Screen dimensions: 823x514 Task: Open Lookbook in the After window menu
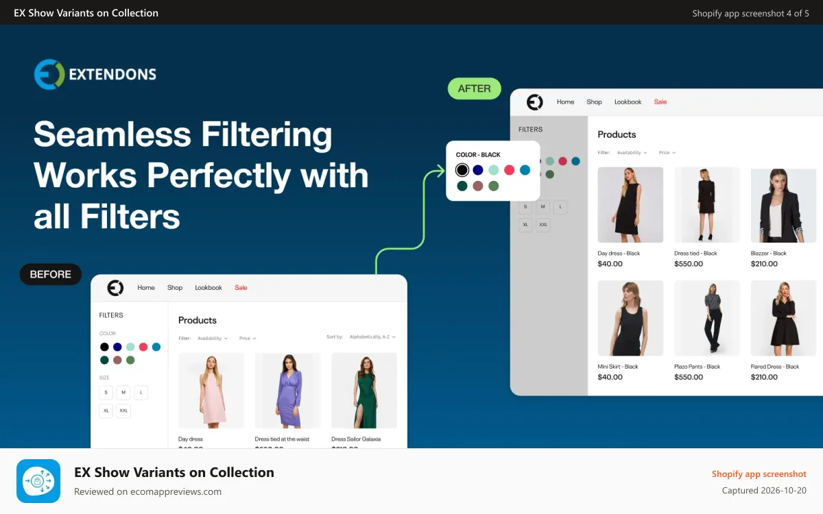(x=628, y=102)
